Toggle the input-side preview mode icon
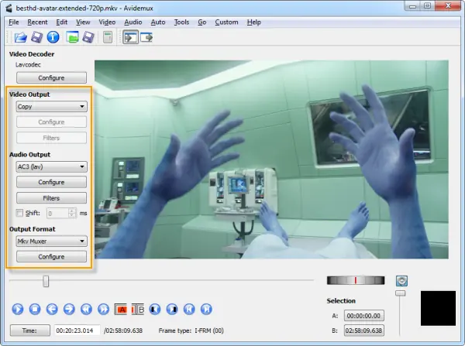This screenshot has height=346, width=465. [x=130, y=38]
